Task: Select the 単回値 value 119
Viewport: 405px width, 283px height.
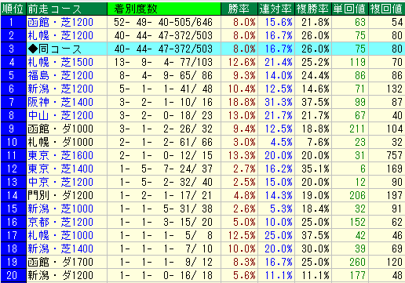Action: pyautogui.click(x=357, y=62)
